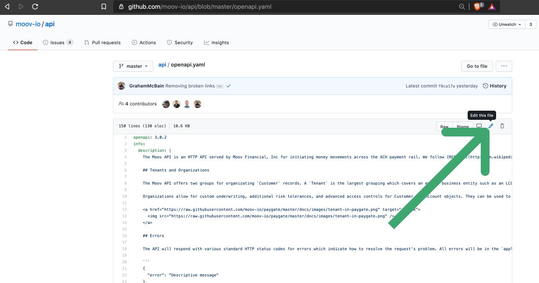Edit this file with the pencil icon

pyautogui.click(x=491, y=126)
